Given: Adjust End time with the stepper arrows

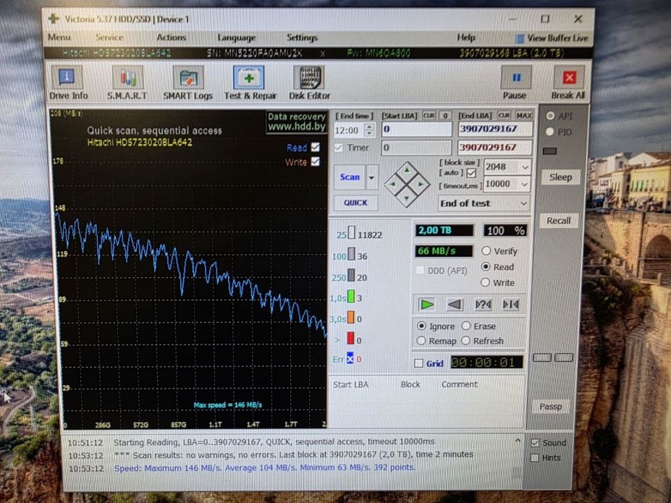Looking at the screenshot, I should click(369, 130).
